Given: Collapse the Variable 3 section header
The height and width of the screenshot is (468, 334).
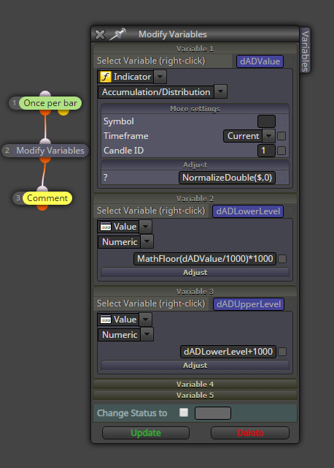Looking at the screenshot, I should click(195, 291).
